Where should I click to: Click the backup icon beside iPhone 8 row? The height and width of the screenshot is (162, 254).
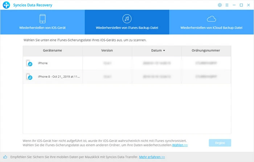[29, 77]
